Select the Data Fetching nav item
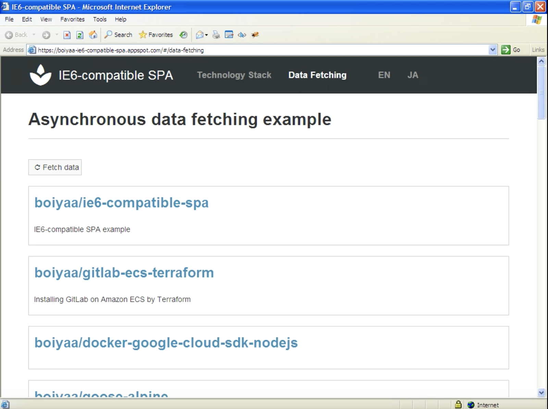The image size is (548, 409). [317, 75]
